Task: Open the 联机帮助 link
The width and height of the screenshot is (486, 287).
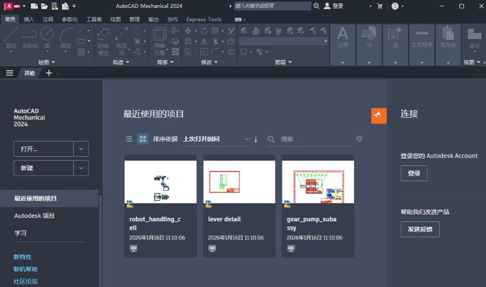Action: coord(25,269)
